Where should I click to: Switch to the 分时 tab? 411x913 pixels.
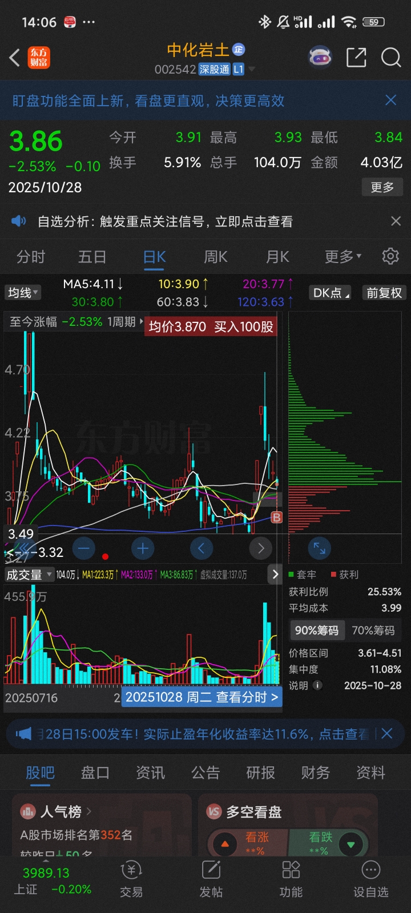pos(31,257)
